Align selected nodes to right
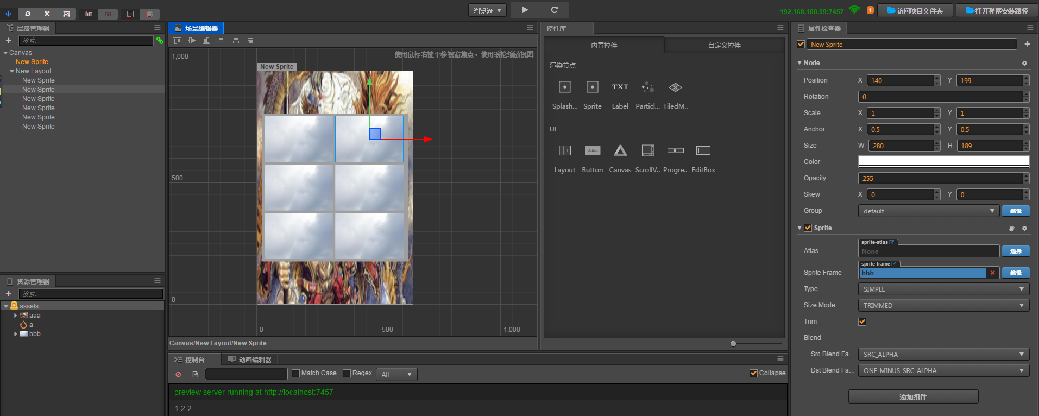1039x416 pixels. (250, 41)
